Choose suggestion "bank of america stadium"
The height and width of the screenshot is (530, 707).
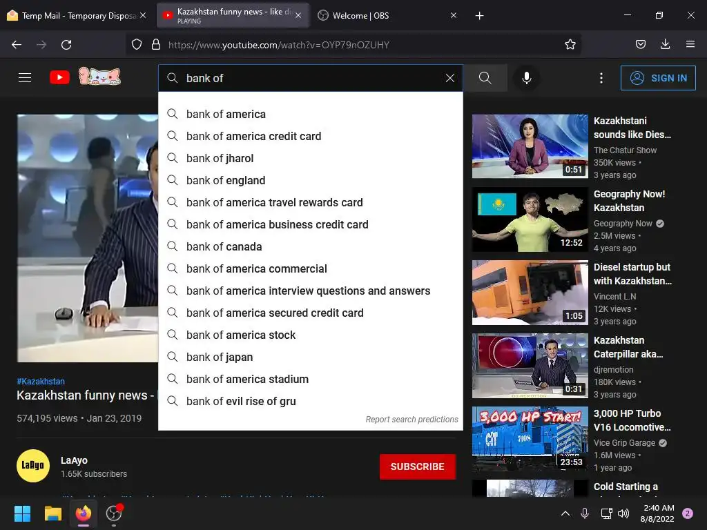tap(311, 379)
